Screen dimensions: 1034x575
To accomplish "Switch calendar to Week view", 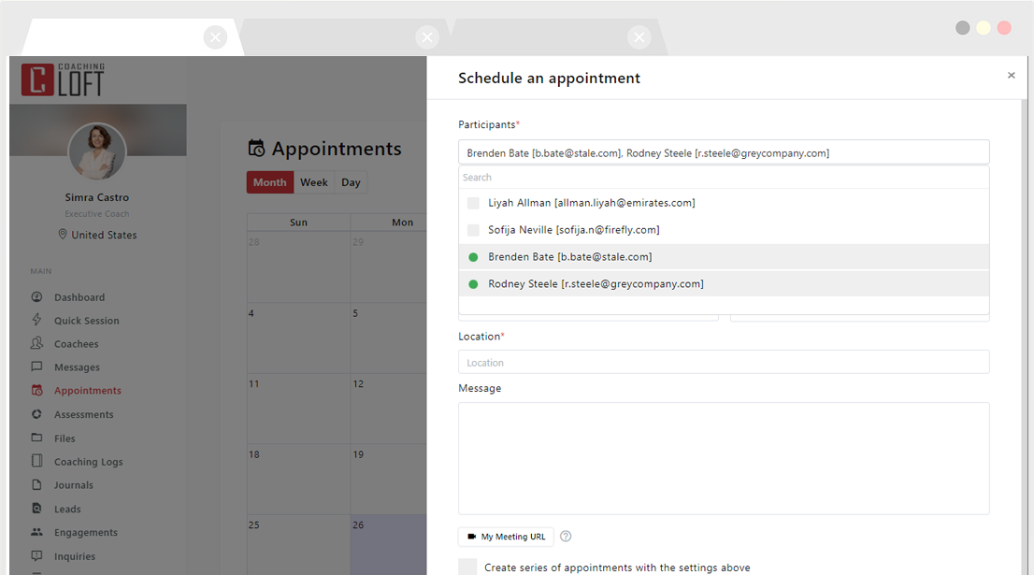I will 314,182.
